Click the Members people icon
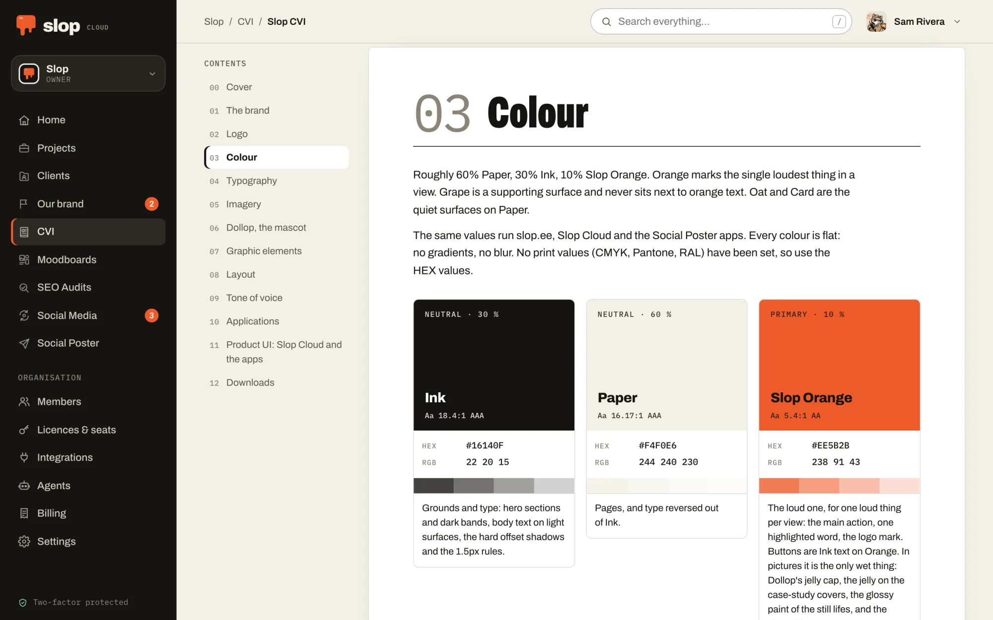This screenshot has height=620, width=993. point(24,402)
